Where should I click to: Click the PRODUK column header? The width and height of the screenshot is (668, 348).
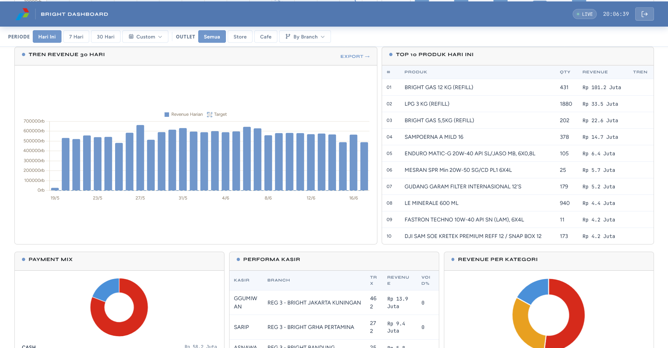click(416, 72)
